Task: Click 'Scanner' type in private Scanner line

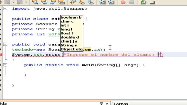Action: click(x=47, y=24)
